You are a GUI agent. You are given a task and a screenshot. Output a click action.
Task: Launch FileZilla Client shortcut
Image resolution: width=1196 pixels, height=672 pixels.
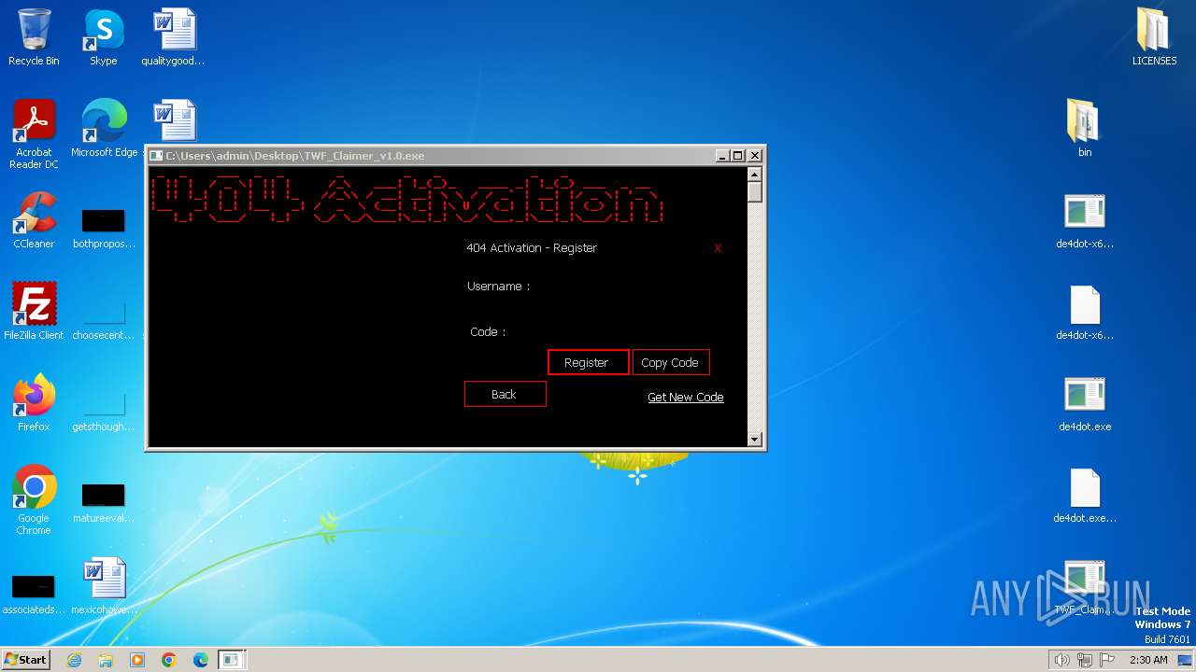click(34, 311)
